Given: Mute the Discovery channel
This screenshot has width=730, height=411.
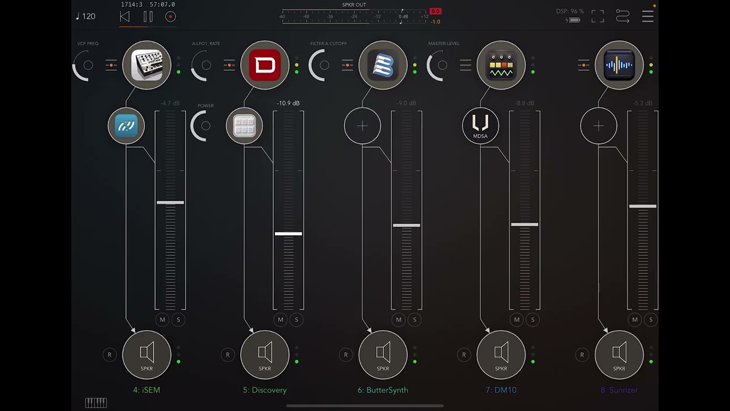Looking at the screenshot, I should (x=281, y=320).
